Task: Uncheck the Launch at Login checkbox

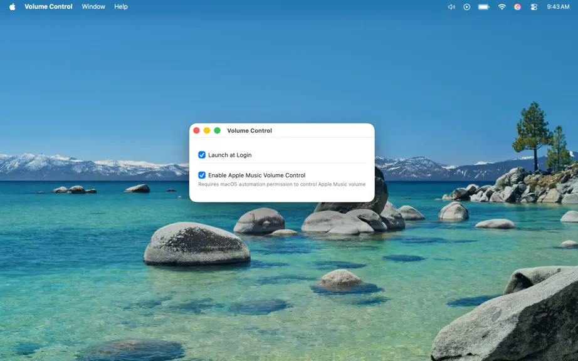Action: pyautogui.click(x=202, y=155)
